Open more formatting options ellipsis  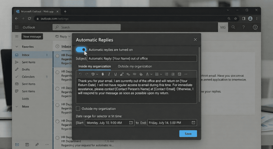(x=186, y=74)
